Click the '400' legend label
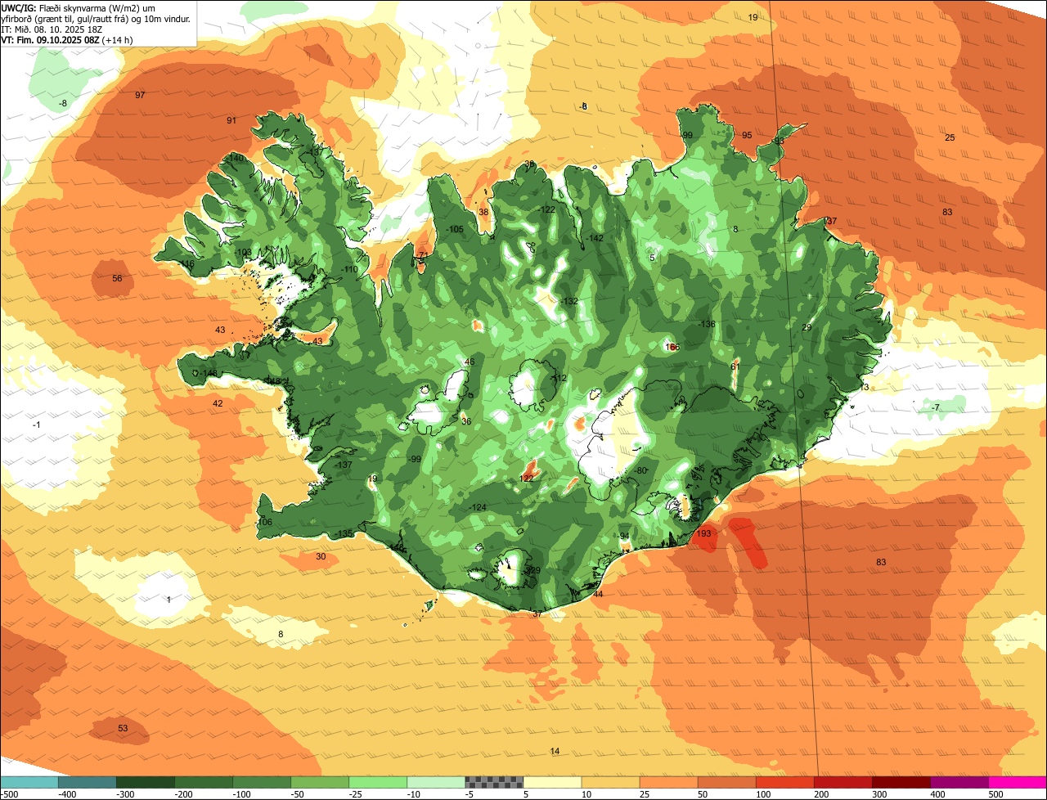1047x800 pixels. pyautogui.click(x=937, y=794)
